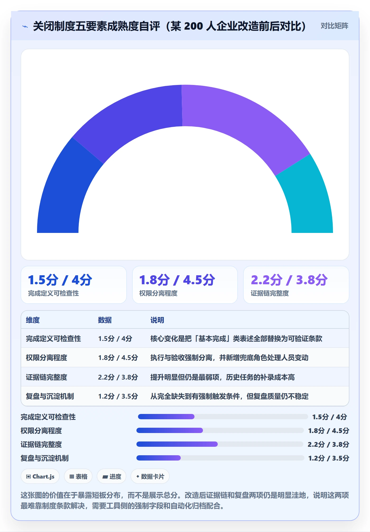370x532 pixels.
Task: Select 证据链完整度 in the table's dimension column
Action: [47, 377]
